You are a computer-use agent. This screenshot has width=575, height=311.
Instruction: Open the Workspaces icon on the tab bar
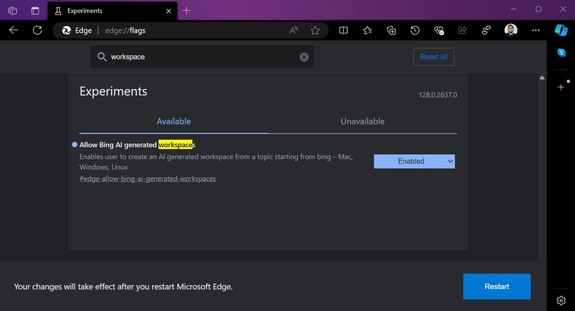coord(12,10)
